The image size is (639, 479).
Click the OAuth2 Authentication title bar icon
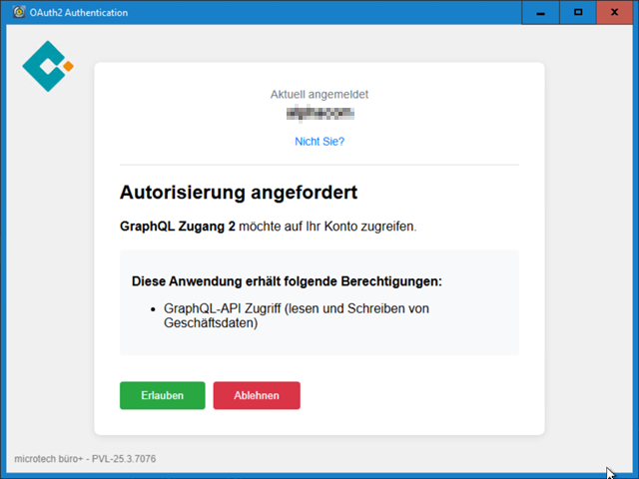(18, 12)
